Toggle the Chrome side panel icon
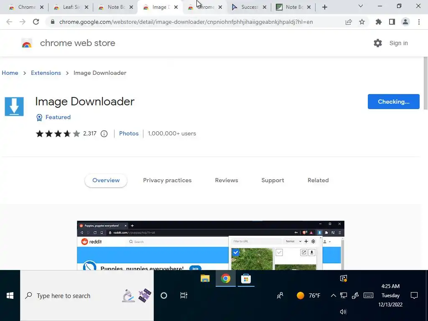 392,22
